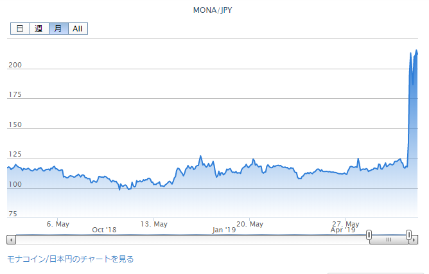Click the Jan '19 navigator label
Viewport: 429px width, 274px height.
[223, 230]
